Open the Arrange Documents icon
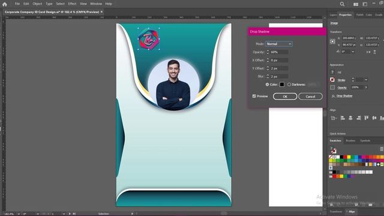The image size is (384, 216). 356,4
